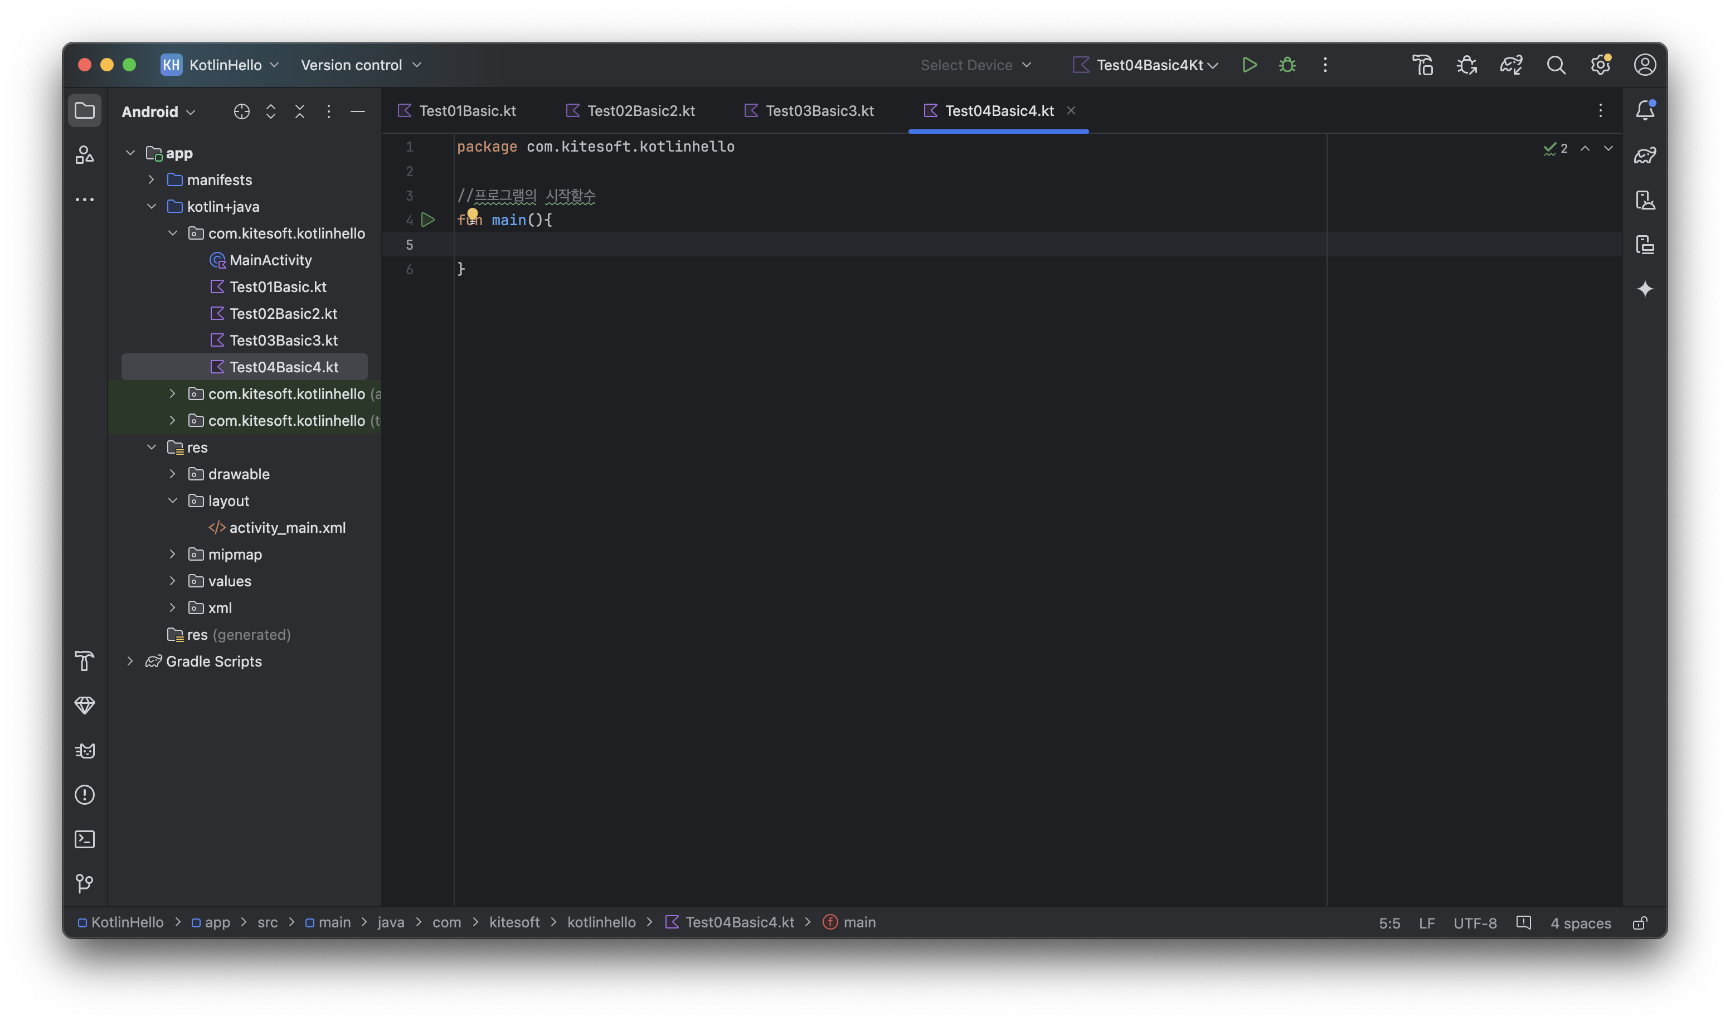Toggle read-only lock icon in status bar

1640,922
